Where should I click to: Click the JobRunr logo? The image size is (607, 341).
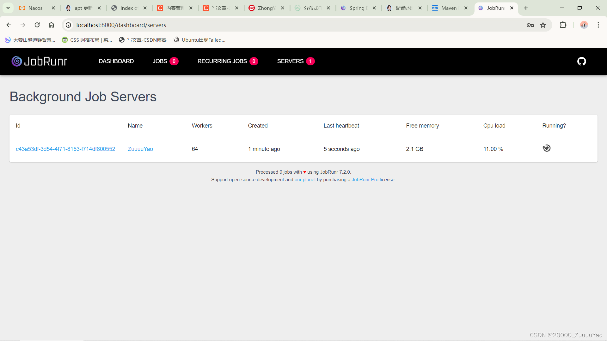coord(40,61)
